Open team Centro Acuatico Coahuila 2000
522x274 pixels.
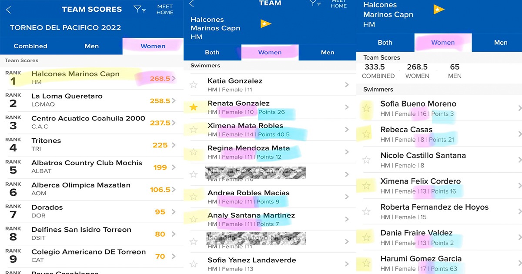(x=92, y=123)
